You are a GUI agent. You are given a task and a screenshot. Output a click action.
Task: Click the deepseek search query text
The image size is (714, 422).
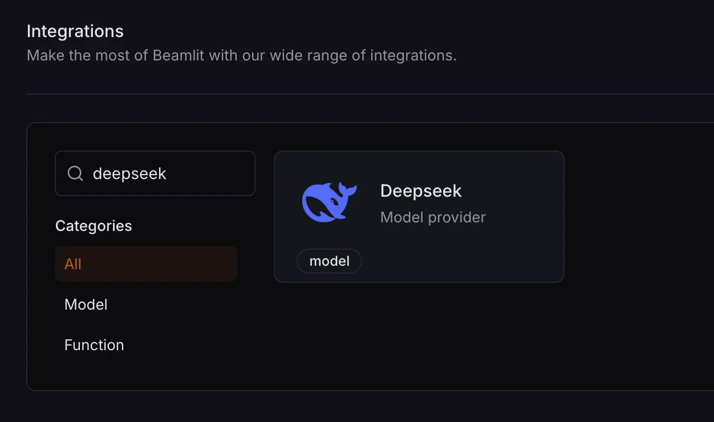point(129,173)
